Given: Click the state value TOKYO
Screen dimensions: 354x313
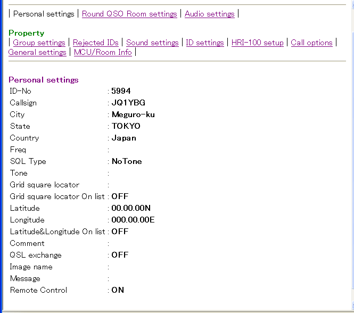Looking at the screenshot, I should [126, 126].
